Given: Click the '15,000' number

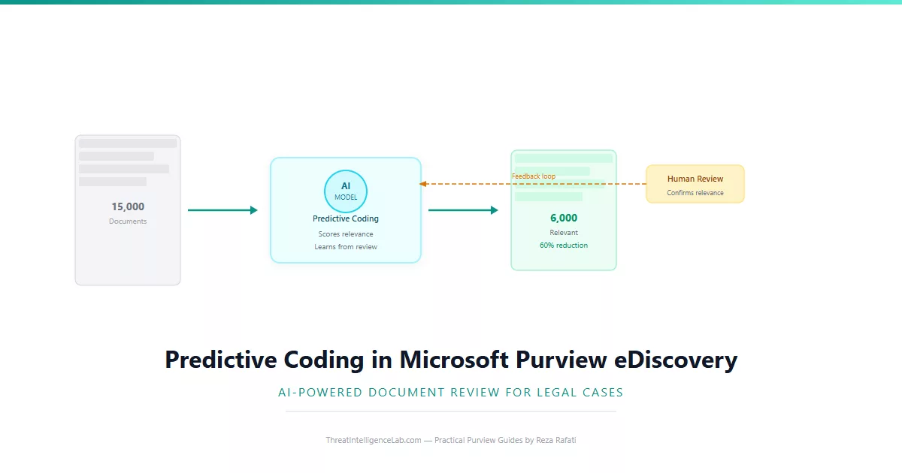Looking at the screenshot, I should 128,206.
